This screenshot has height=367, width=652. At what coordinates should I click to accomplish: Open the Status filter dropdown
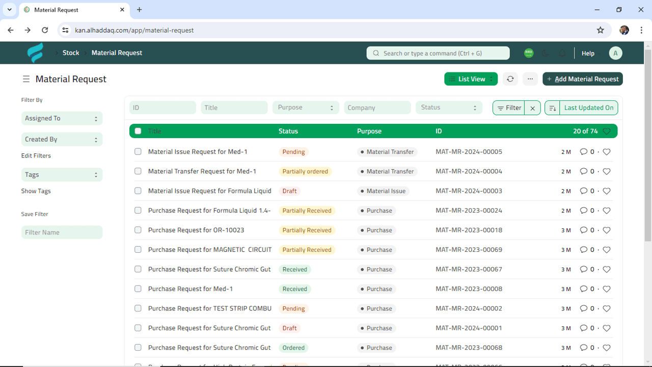coord(449,108)
